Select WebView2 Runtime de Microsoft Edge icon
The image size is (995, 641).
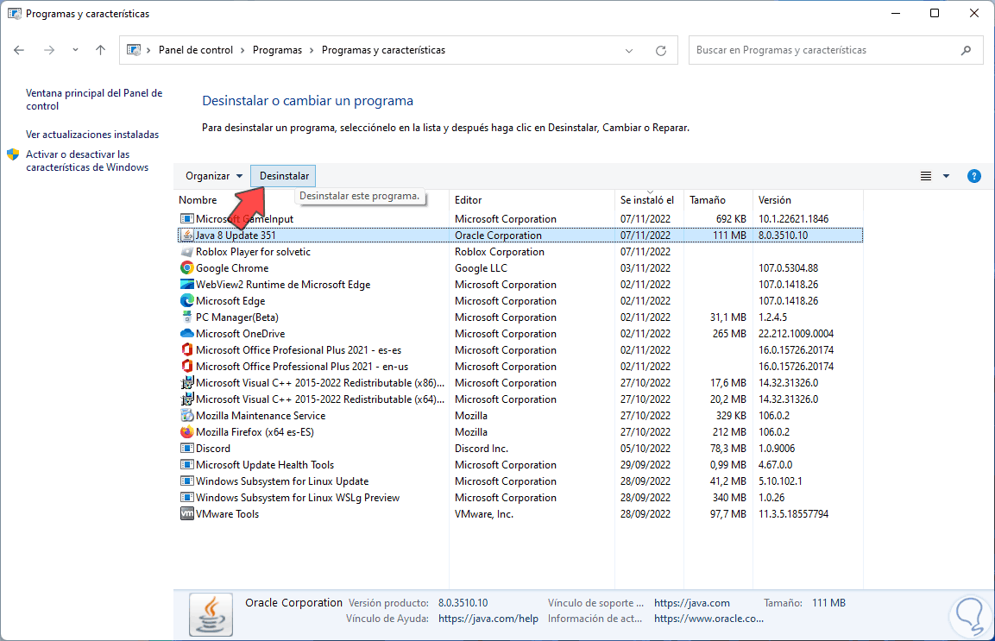[186, 285]
